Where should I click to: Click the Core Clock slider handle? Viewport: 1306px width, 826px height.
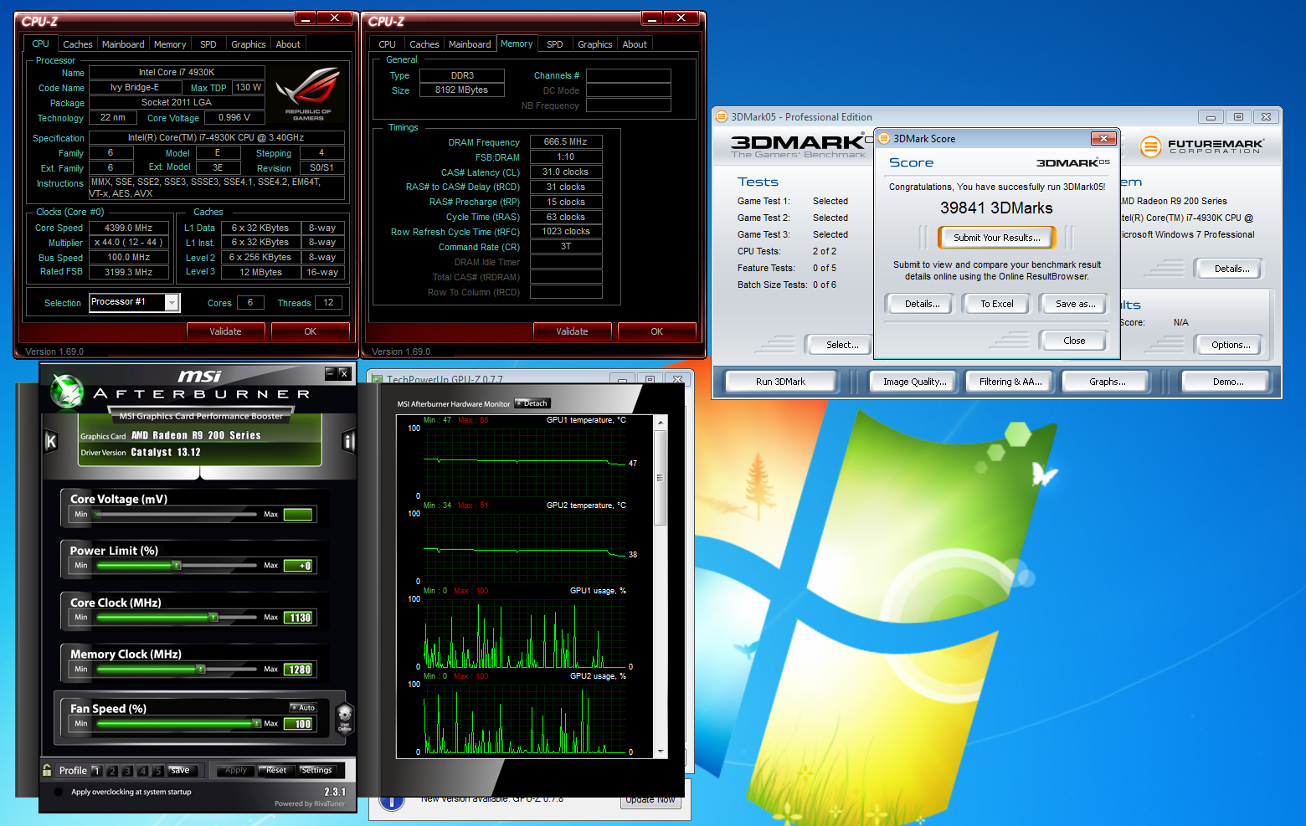(x=213, y=618)
